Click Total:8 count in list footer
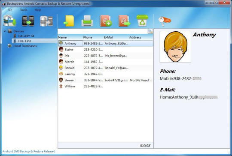This screenshot has width=232, height=156. click(145, 146)
